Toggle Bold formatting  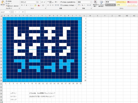(22, 5)
